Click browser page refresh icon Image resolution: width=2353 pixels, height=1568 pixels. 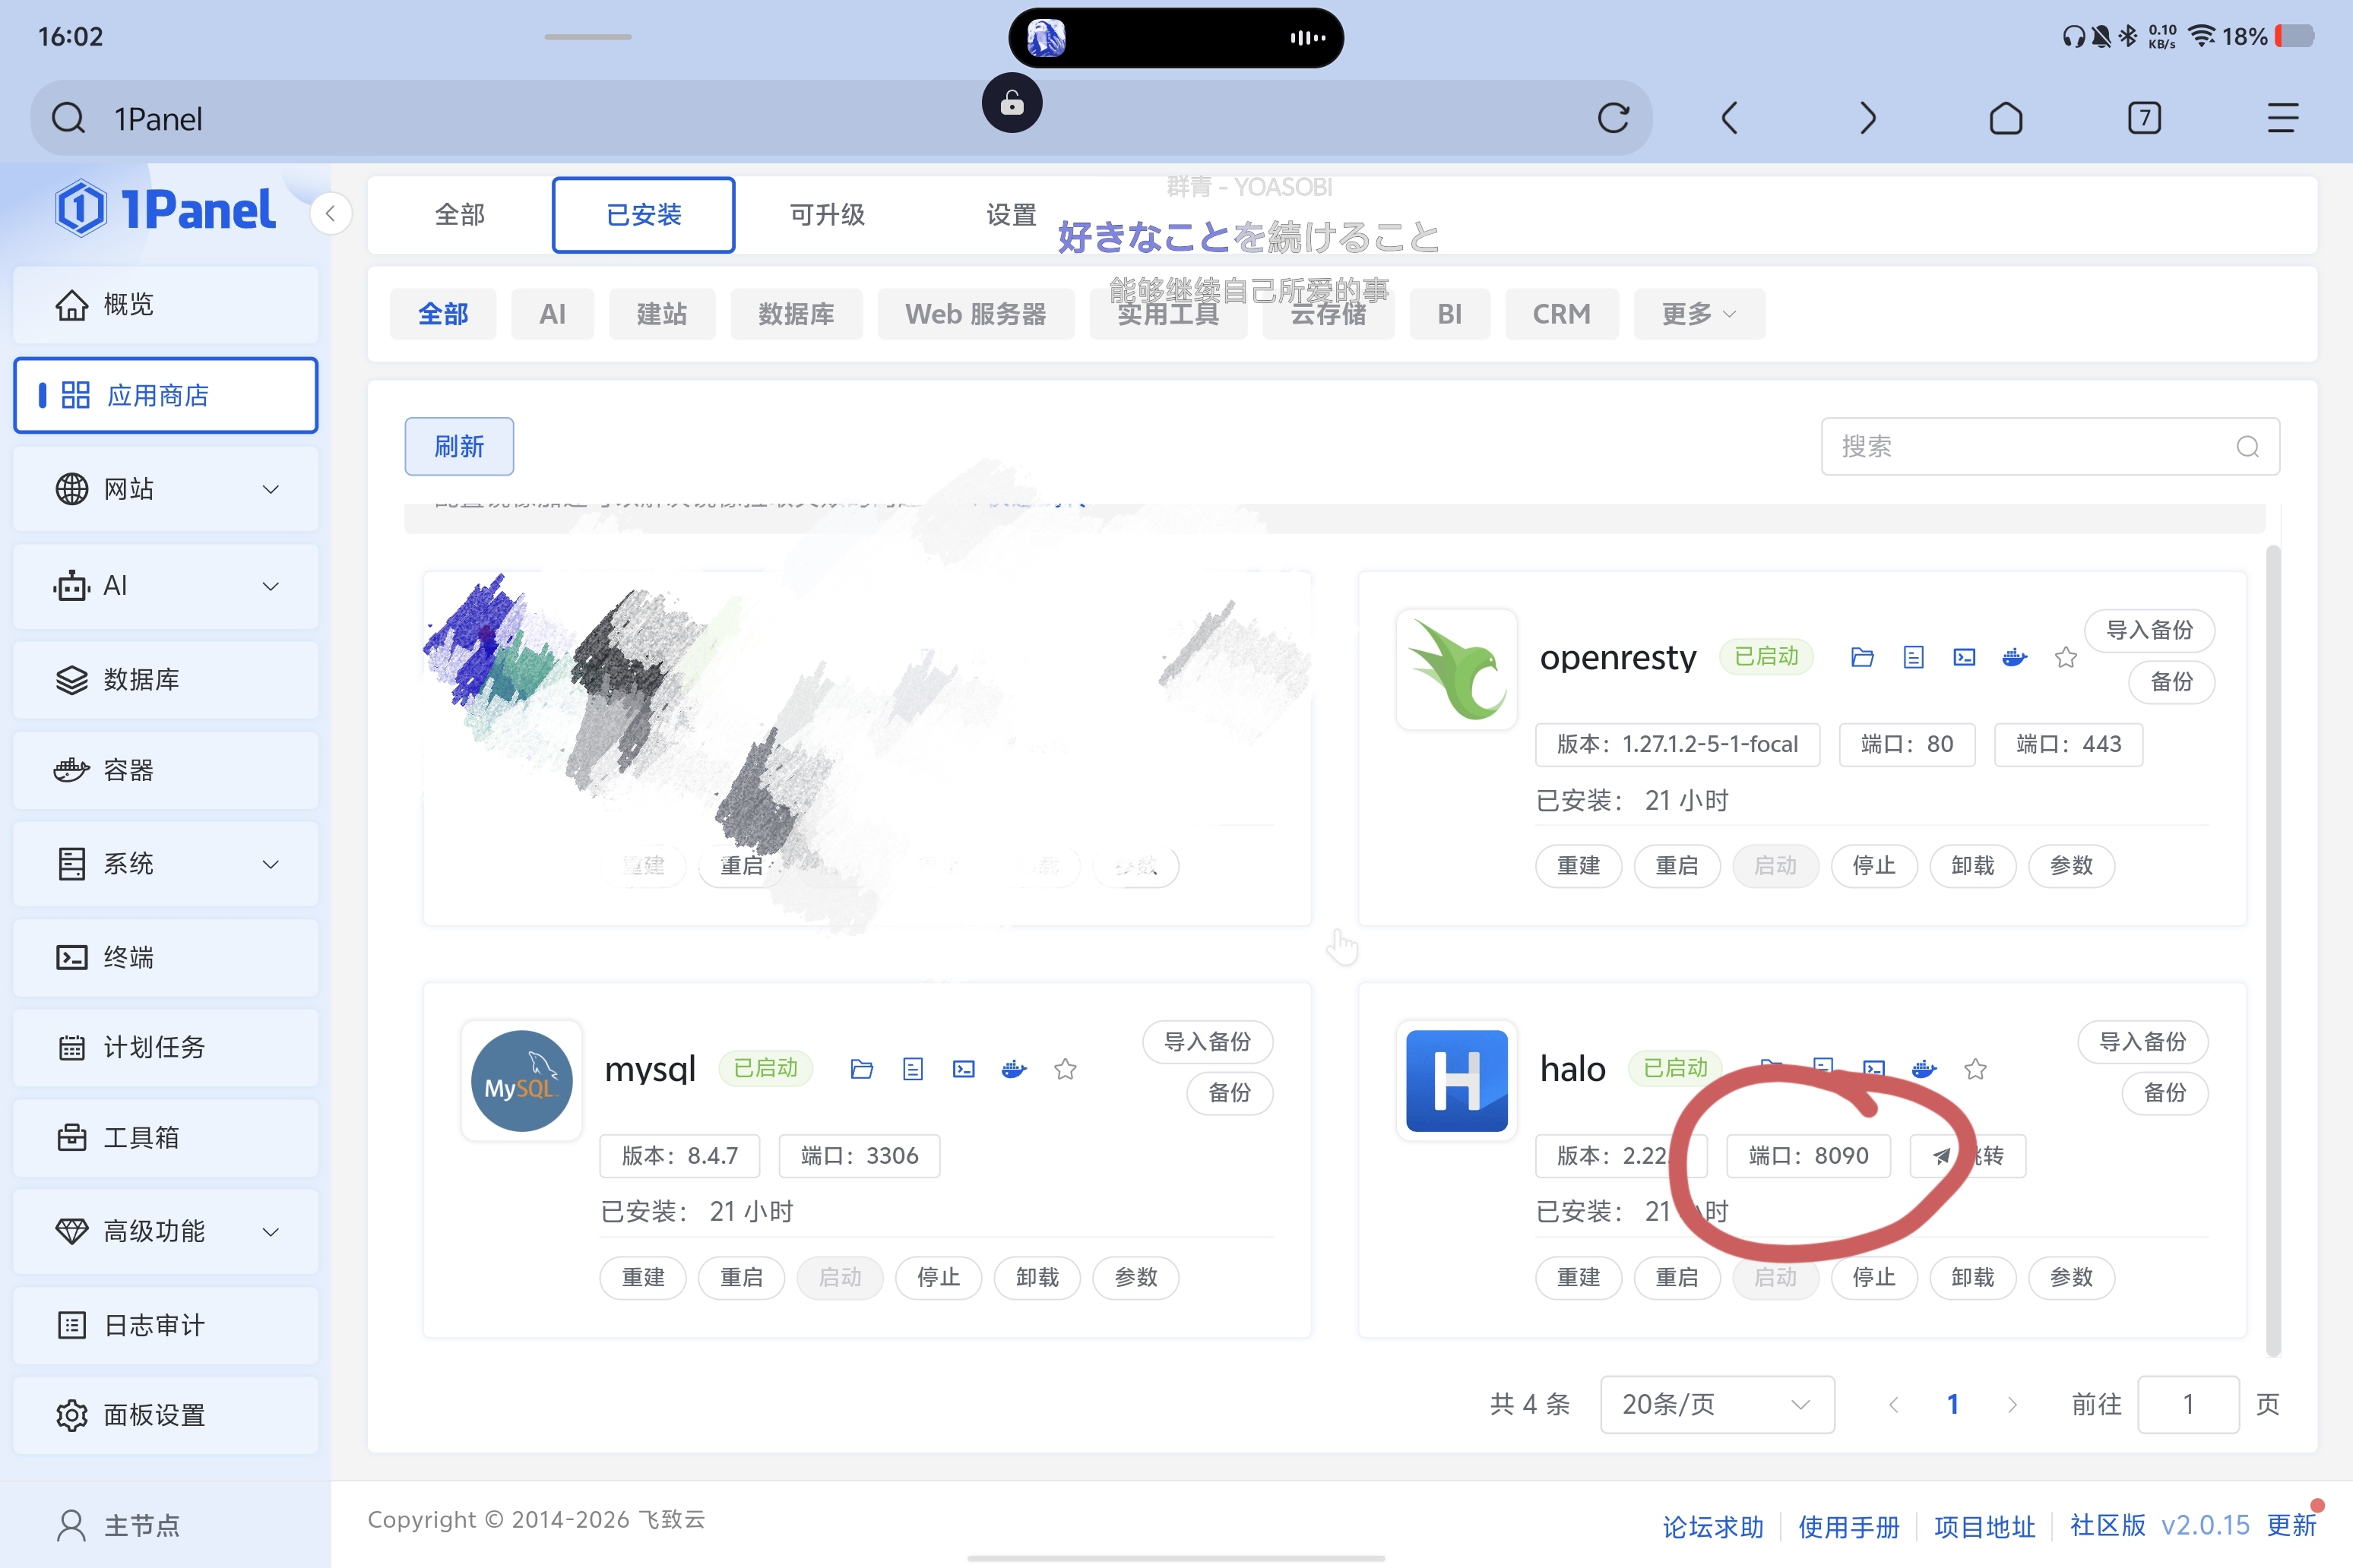click(1613, 118)
